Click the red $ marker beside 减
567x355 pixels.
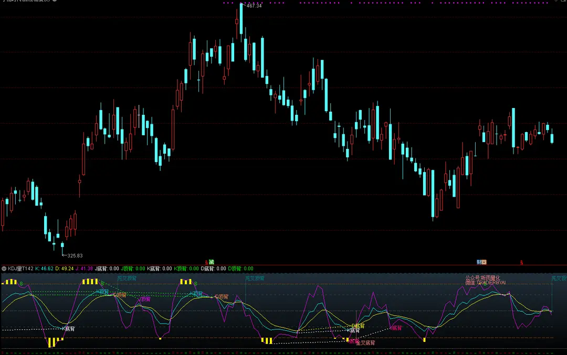click(206, 263)
